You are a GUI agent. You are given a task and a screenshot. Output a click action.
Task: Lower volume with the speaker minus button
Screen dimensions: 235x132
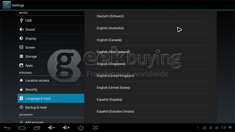pyautogui.click(x=51, y=128)
